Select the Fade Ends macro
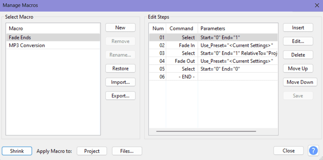323x160 pixels. point(53,37)
